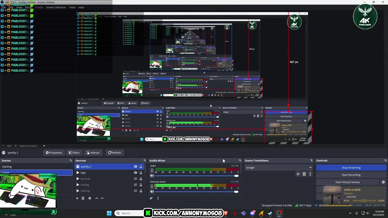Refresh the spotify 2 browser source
This screenshot has width=388, height=218.
[115, 153]
